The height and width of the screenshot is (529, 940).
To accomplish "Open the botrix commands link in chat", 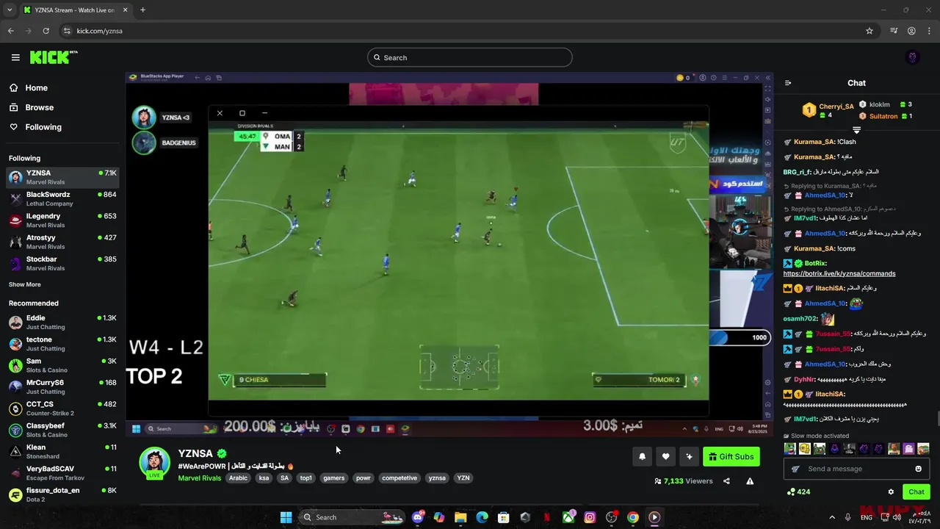I will pos(839,273).
